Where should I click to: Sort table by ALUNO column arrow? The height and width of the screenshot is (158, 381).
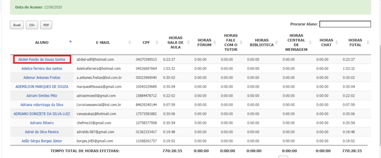[70, 41]
